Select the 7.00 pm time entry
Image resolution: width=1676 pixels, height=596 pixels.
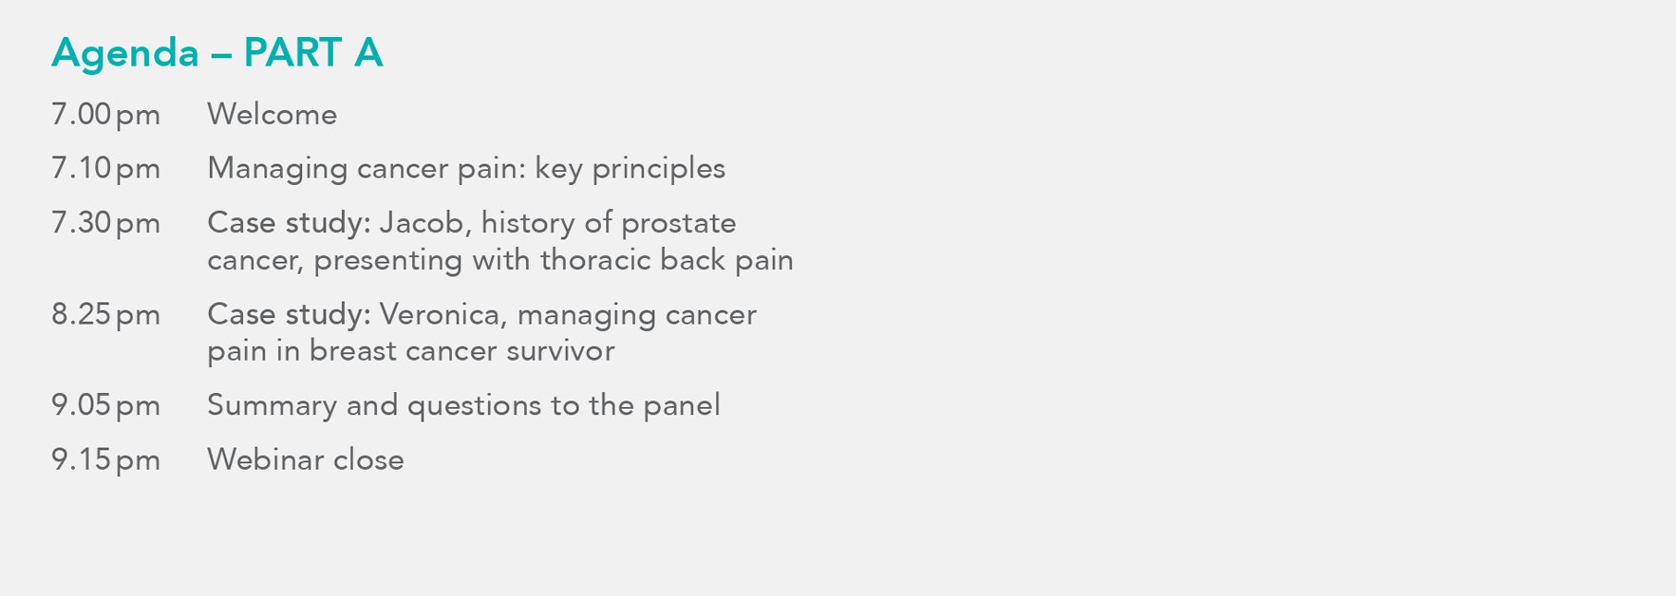click(105, 115)
